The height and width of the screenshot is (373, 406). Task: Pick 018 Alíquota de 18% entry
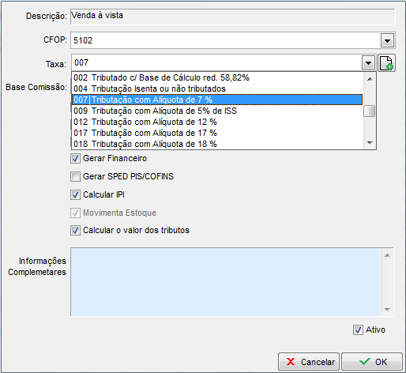(x=217, y=144)
